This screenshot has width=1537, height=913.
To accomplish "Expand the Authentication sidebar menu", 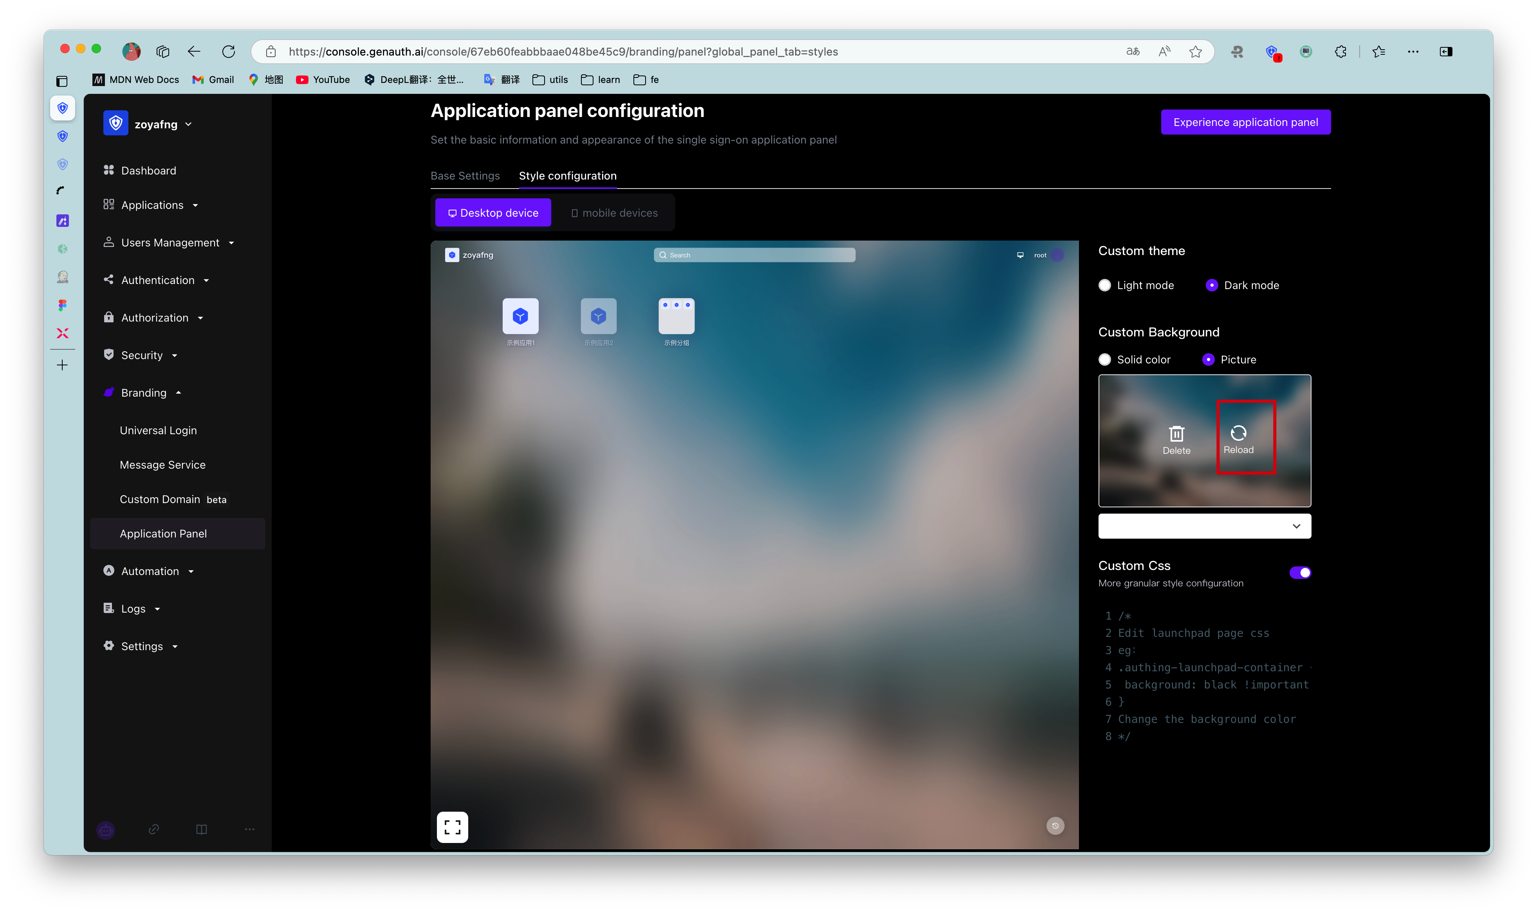I will coord(158,280).
